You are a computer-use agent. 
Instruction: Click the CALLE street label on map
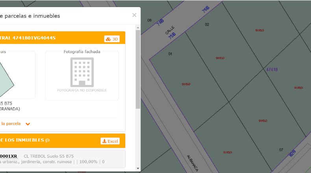170,30
